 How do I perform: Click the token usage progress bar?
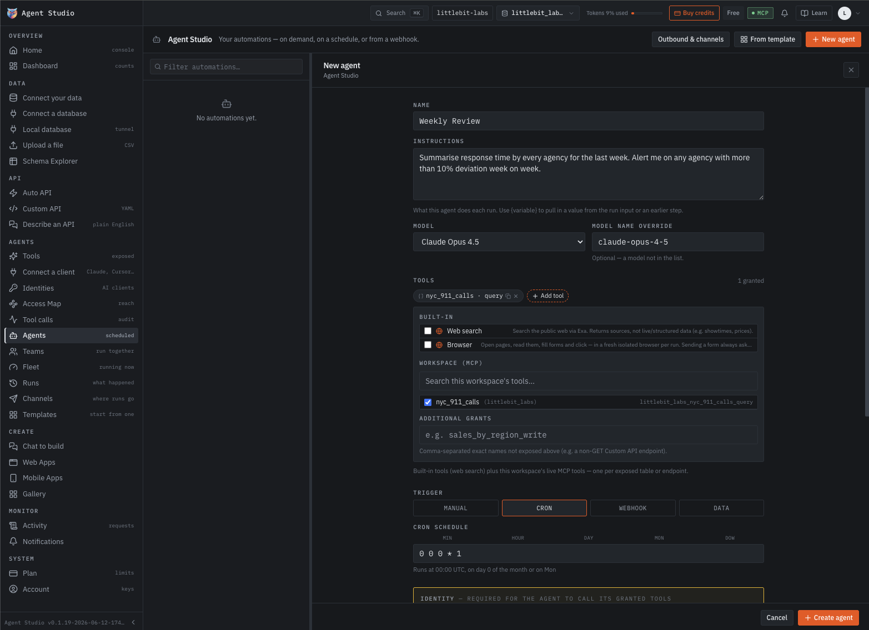pyautogui.click(x=647, y=13)
